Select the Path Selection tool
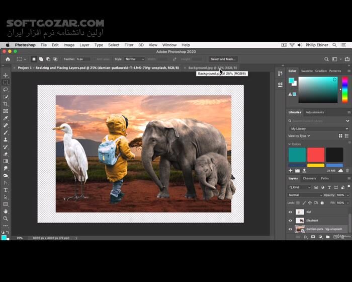The height and width of the screenshot is (282, 352). click(6, 197)
